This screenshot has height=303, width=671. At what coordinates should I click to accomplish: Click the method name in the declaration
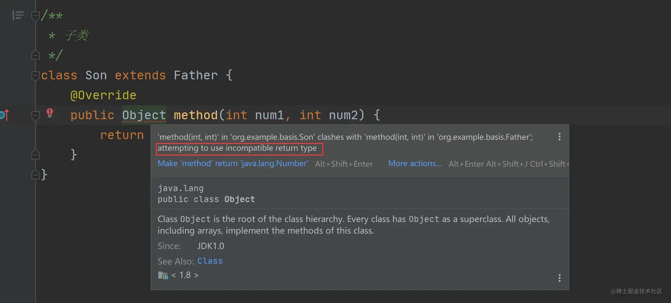tap(196, 115)
